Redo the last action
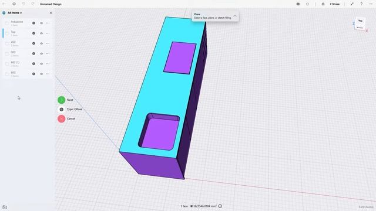Image resolution: width=376 pixels, height=211 pixels. 33,4
